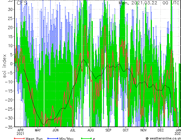
Task: Click the APR month label
Action: [x=21, y=130]
